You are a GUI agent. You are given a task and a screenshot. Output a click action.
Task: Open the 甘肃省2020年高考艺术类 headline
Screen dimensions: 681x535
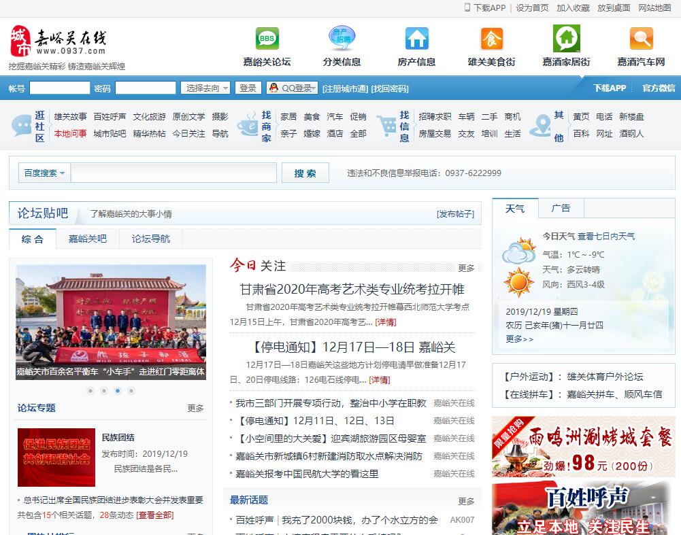click(x=352, y=290)
